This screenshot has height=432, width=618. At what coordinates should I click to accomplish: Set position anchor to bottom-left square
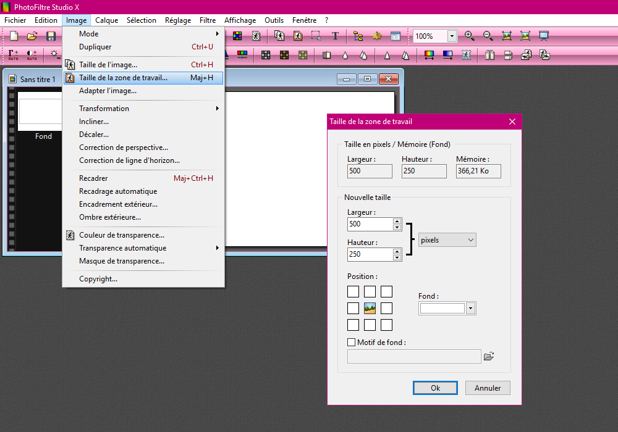(x=353, y=325)
